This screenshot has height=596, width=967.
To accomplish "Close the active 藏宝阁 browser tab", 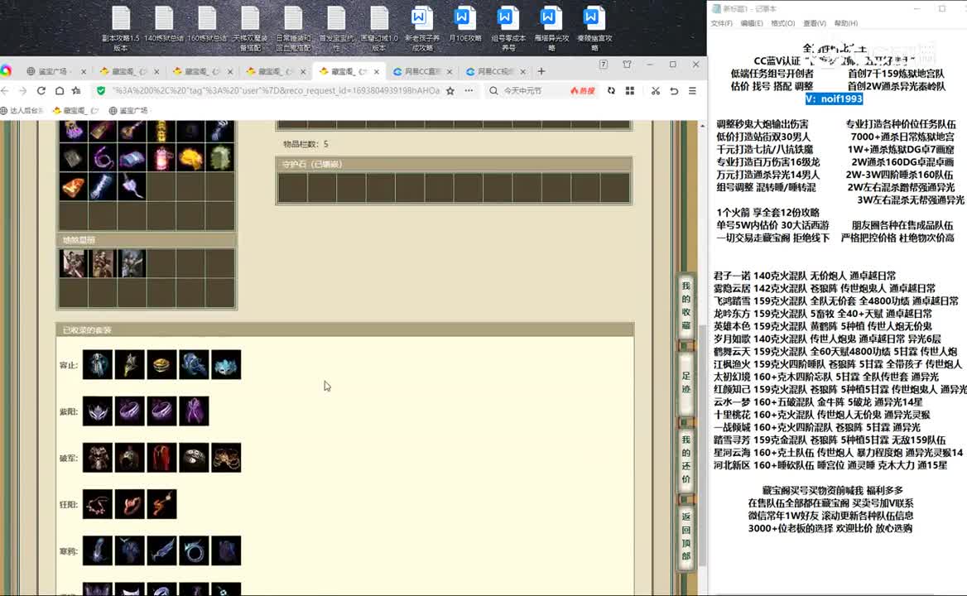I will pos(376,71).
